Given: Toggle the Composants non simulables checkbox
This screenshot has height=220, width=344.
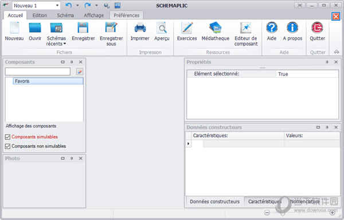Looking at the screenshot, I should pyautogui.click(x=7, y=146).
